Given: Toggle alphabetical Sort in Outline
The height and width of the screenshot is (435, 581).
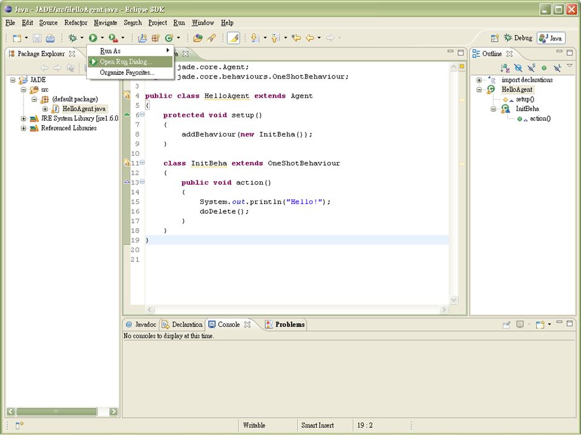Looking at the screenshot, I should pyautogui.click(x=505, y=68).
